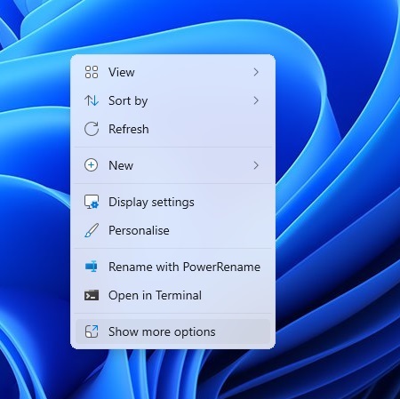Image resolution: width=400 pixels, height=399 pixels.
Task: Select Rename with PowerRename text
Action: point(184,267)
